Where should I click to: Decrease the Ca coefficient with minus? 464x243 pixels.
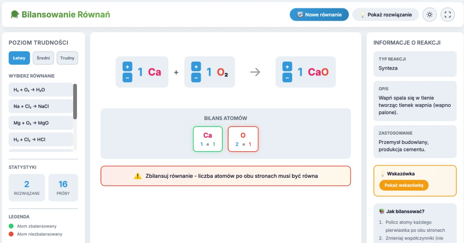click(128, 77)
